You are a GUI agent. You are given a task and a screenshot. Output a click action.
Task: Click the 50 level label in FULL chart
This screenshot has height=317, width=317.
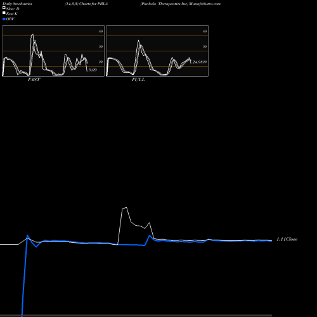coord(205,46)
